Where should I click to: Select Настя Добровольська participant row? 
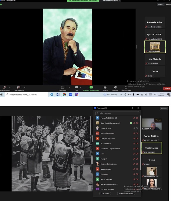pos(117,184)
